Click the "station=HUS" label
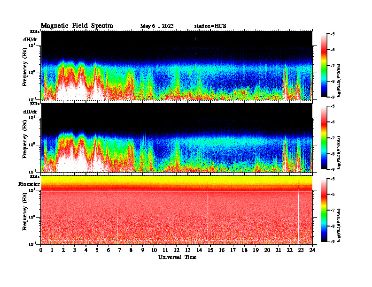372x287 pixels. (x=210, y=26)
